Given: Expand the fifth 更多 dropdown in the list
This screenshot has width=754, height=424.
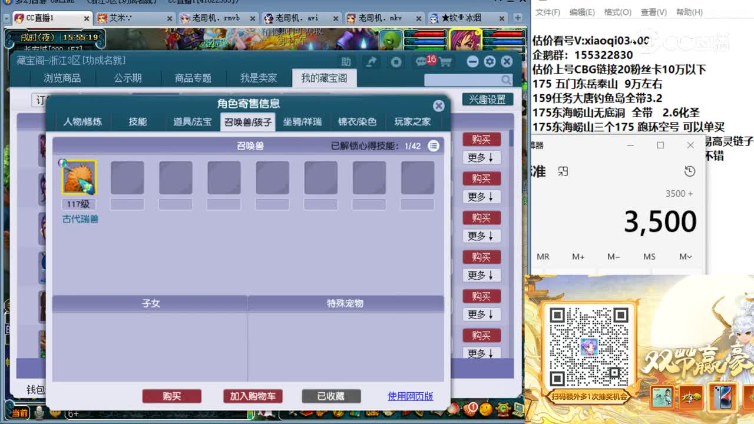Looking at the screenshot, I should tap(481, 314).
